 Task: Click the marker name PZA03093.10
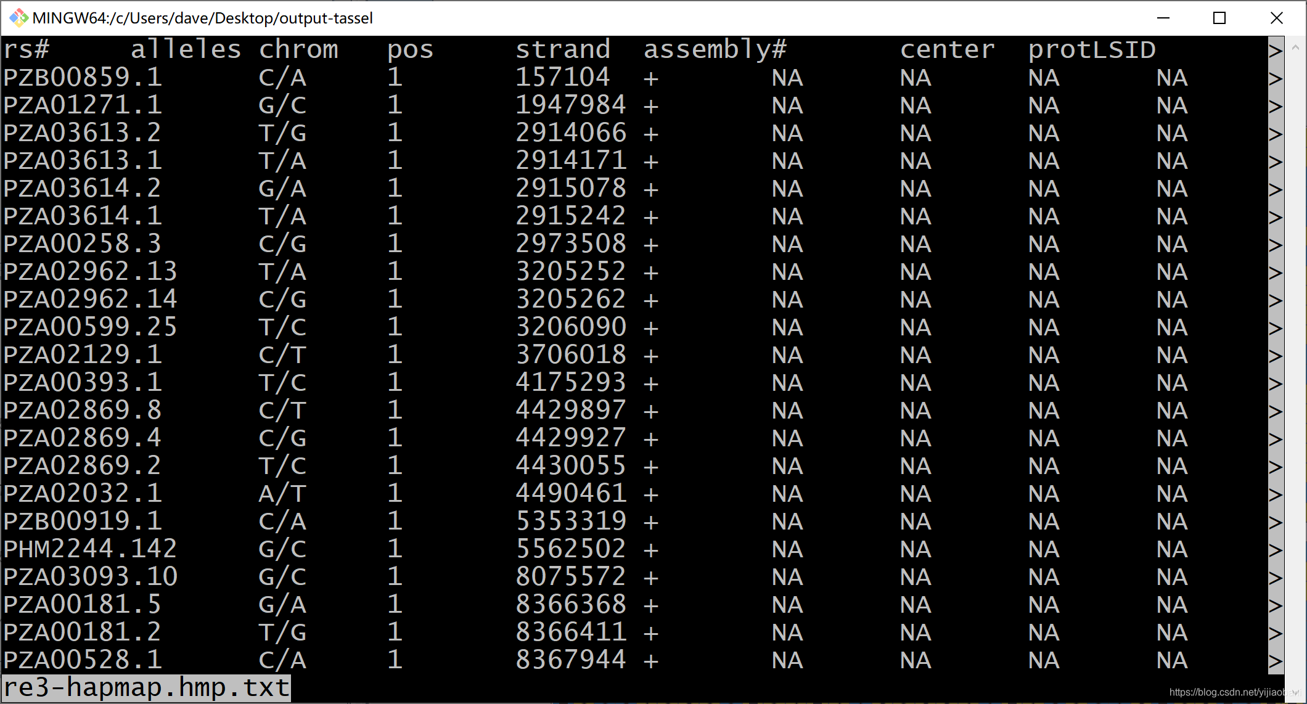(x=91, y=577)
